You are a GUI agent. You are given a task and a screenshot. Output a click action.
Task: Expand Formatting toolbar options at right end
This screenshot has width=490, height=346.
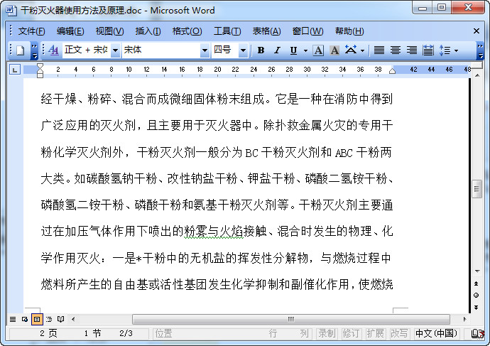click(480, 51)
